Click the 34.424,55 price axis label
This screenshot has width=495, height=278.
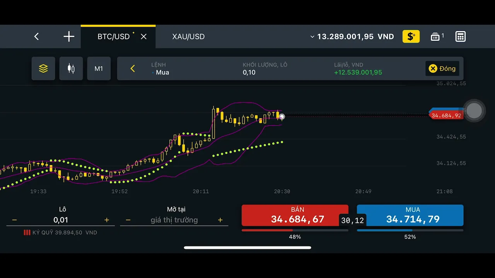(x=451, y=137)
